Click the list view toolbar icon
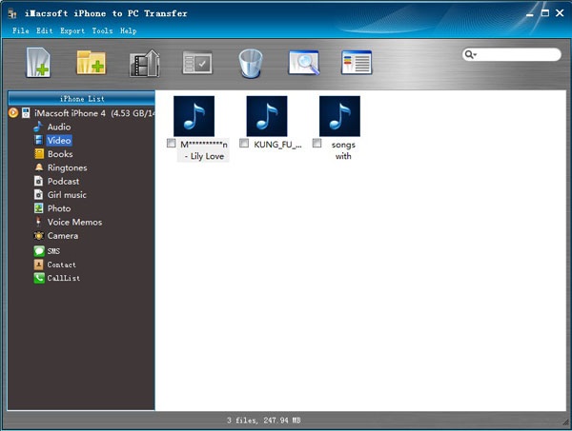The height and width of the screenshot is (431, 572). [x=356, y=63]
